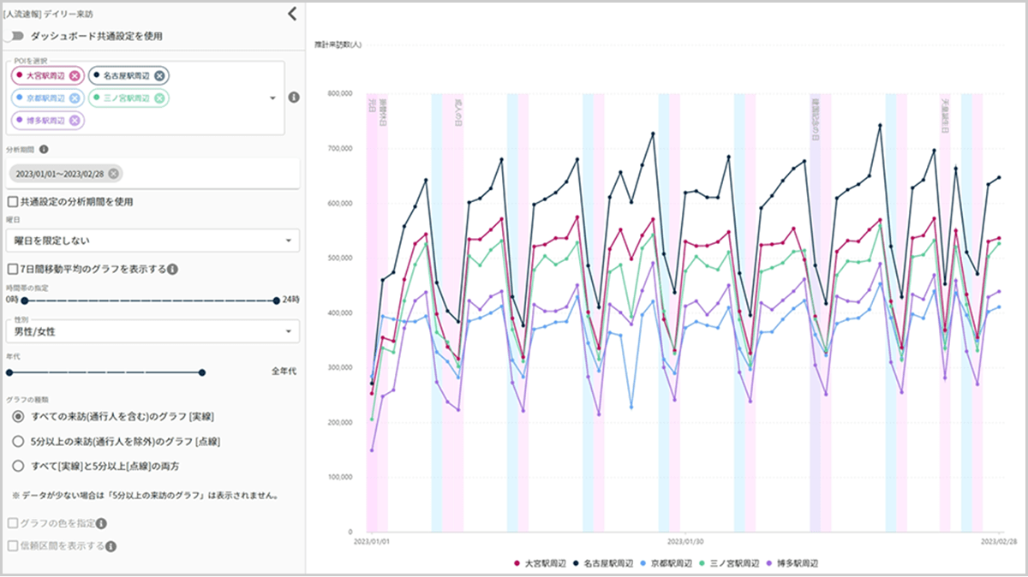Viewport: 1028px width, 577px height.
Task: Select 5分以上の来訪 [点線] graph option
Action: tap(18, 442)
